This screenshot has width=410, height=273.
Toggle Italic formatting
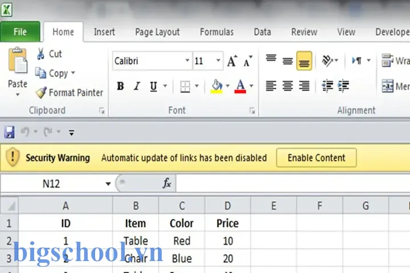pos(137,86)
